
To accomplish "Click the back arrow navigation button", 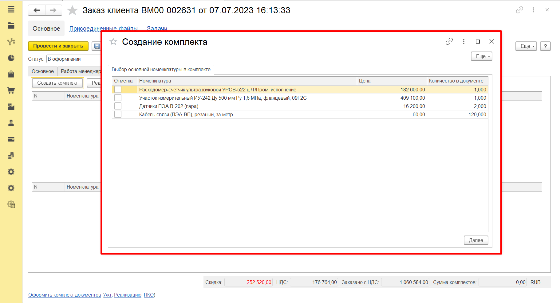I will (37, 10).
